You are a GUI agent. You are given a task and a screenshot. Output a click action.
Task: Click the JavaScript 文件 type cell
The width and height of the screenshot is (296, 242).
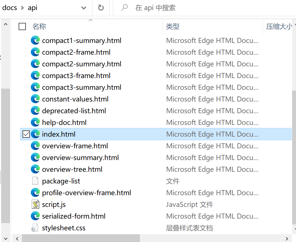189,205
